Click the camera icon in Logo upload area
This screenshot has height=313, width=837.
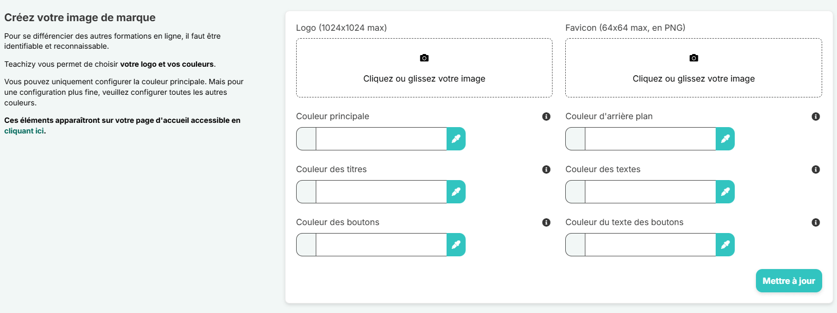[424, 58]
